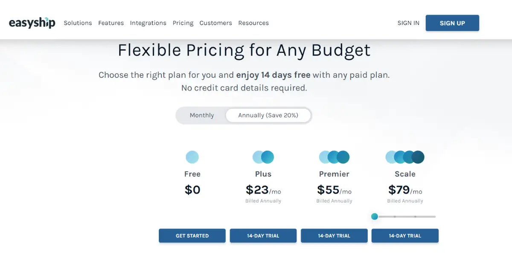Start 14-day trial for Scale plan

pos(405,236)
